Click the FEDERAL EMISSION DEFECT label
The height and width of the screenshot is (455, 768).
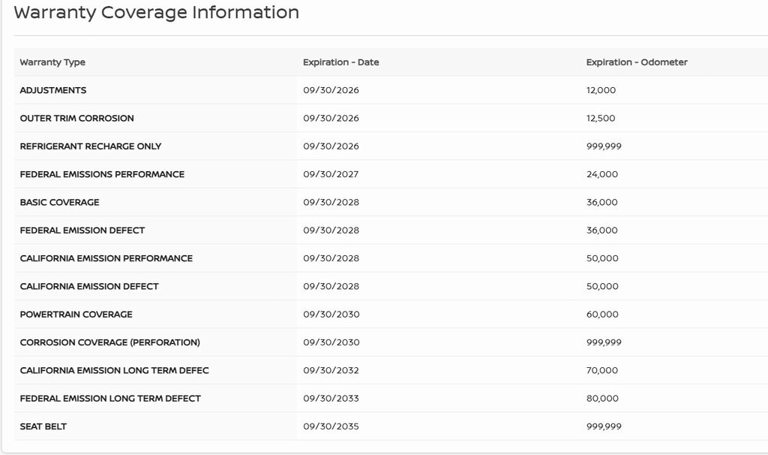[82, 231]
